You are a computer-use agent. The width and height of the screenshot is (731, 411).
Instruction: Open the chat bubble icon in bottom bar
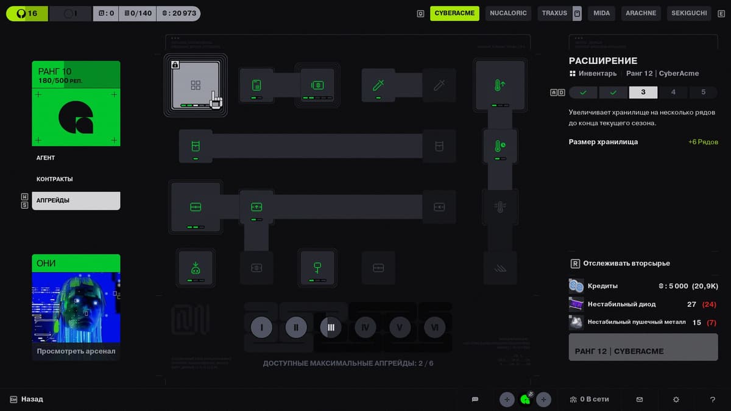475,399
